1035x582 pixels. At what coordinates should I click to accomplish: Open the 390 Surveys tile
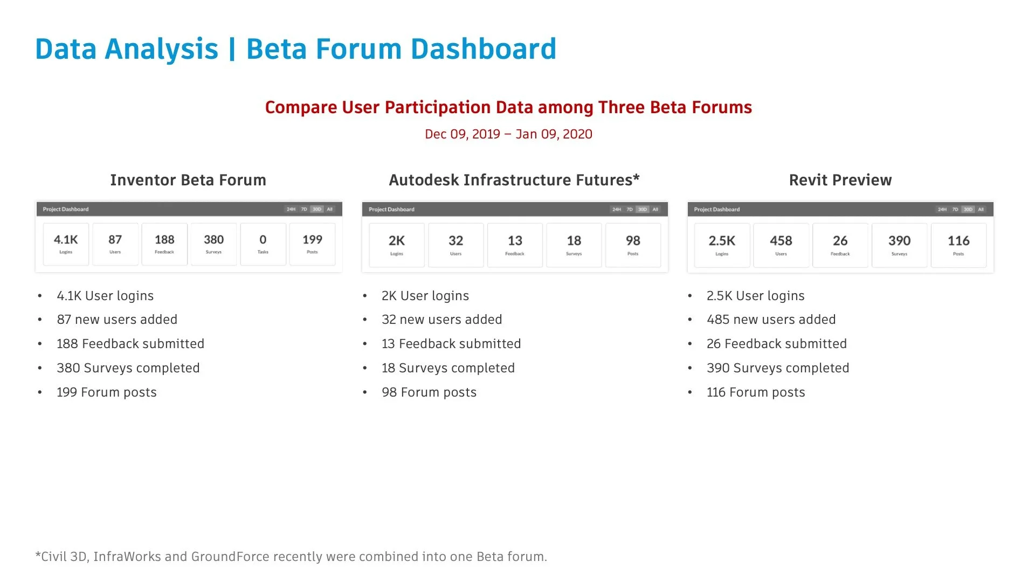tap(899, 245)
